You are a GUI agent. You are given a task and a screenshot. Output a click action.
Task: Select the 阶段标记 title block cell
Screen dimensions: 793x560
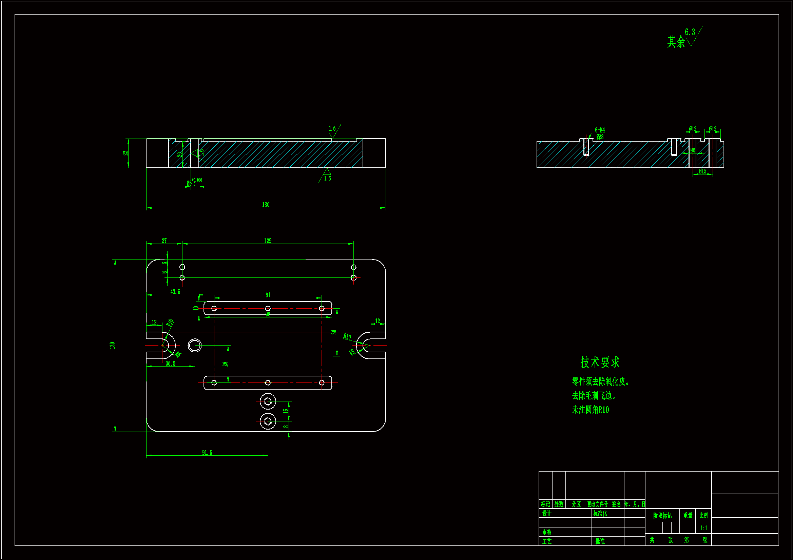click(x=662, y=516)
